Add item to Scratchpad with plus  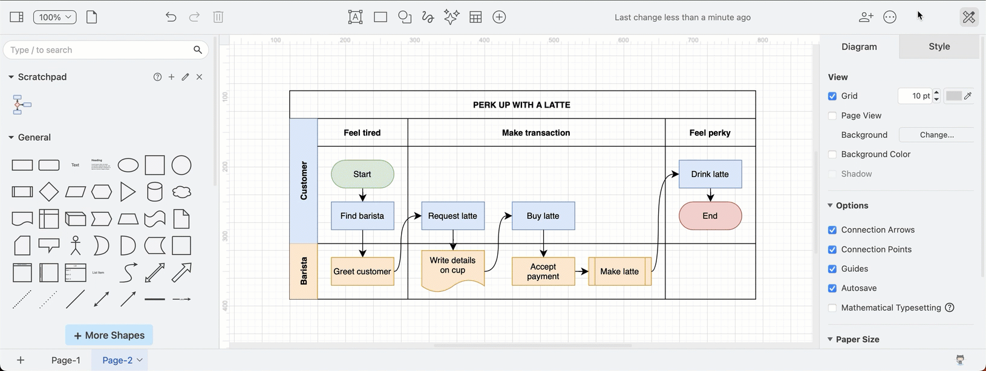[171, 77]
